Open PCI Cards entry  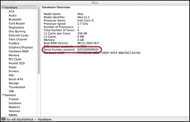pyautogui.click(x=15, y=59)
